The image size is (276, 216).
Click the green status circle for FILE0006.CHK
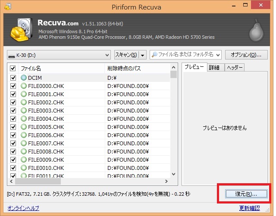click(24, 135)
